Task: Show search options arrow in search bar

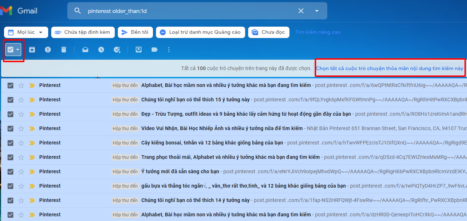Action: [x=317, y=11]
